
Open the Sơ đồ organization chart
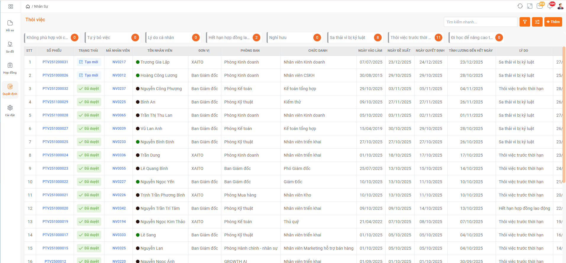coord(10,47)
